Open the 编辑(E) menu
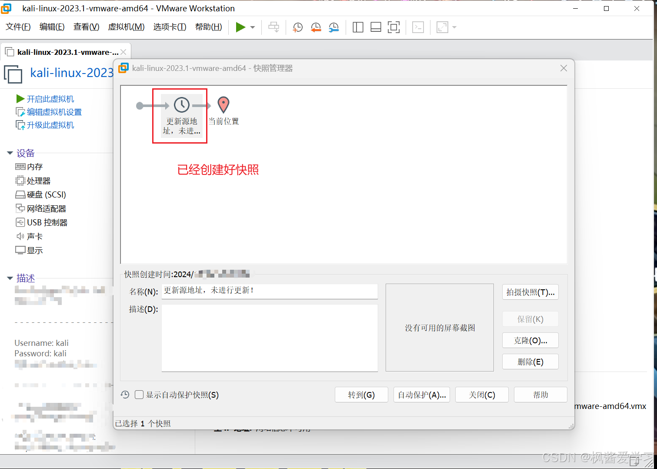657x469 pixels. coord(52,27)
